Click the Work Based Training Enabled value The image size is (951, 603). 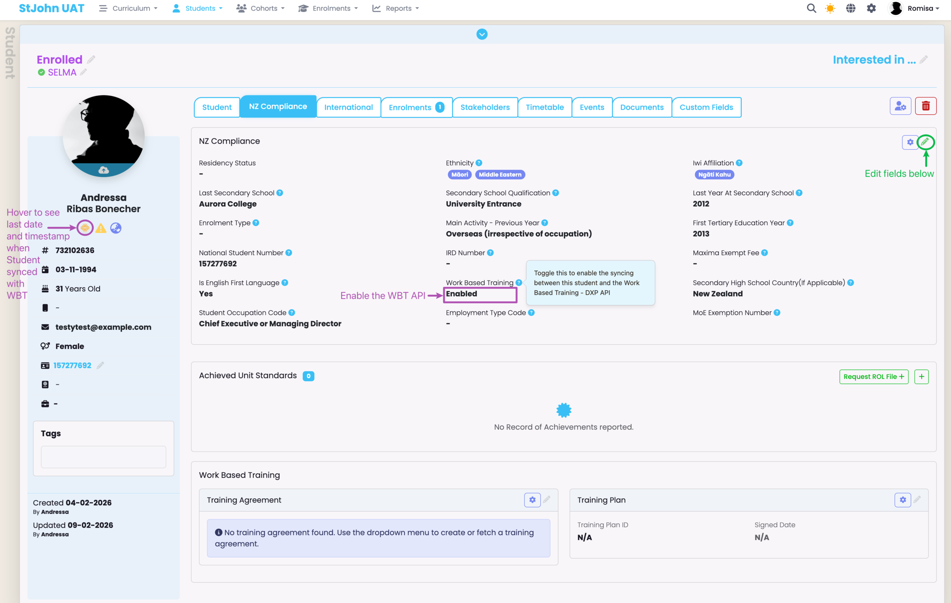click(x=461, y=294)
